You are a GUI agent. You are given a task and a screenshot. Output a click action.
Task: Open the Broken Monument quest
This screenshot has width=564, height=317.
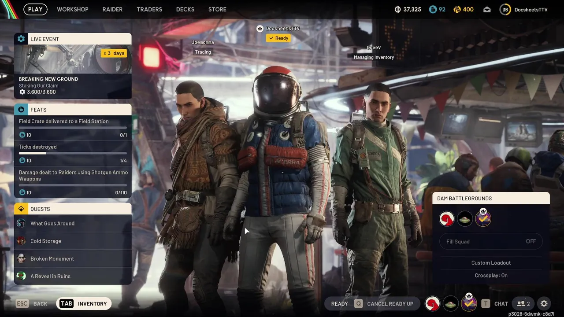point(73,258)
